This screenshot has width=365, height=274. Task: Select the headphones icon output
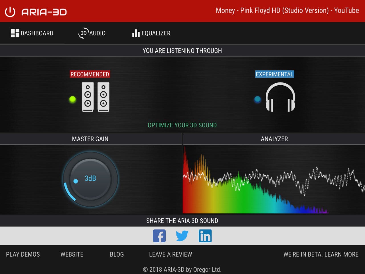(x=280, y=97)
